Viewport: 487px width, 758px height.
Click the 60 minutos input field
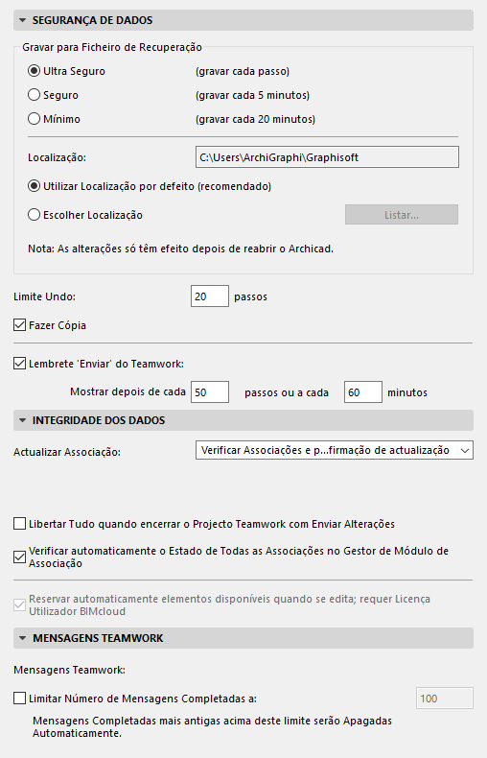coord(362,392)
